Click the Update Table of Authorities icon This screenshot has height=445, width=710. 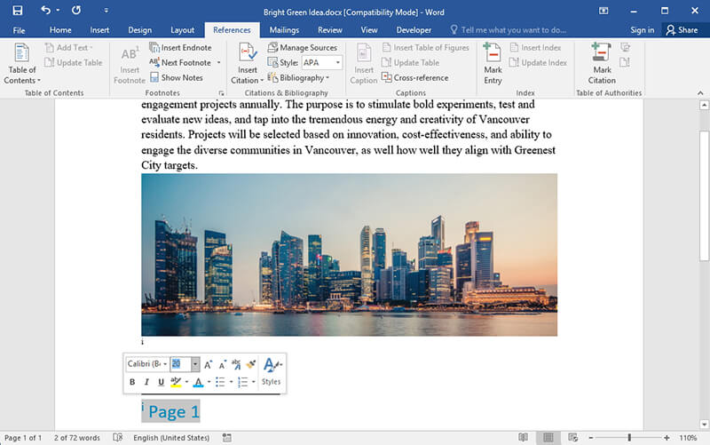pos(625,62)
